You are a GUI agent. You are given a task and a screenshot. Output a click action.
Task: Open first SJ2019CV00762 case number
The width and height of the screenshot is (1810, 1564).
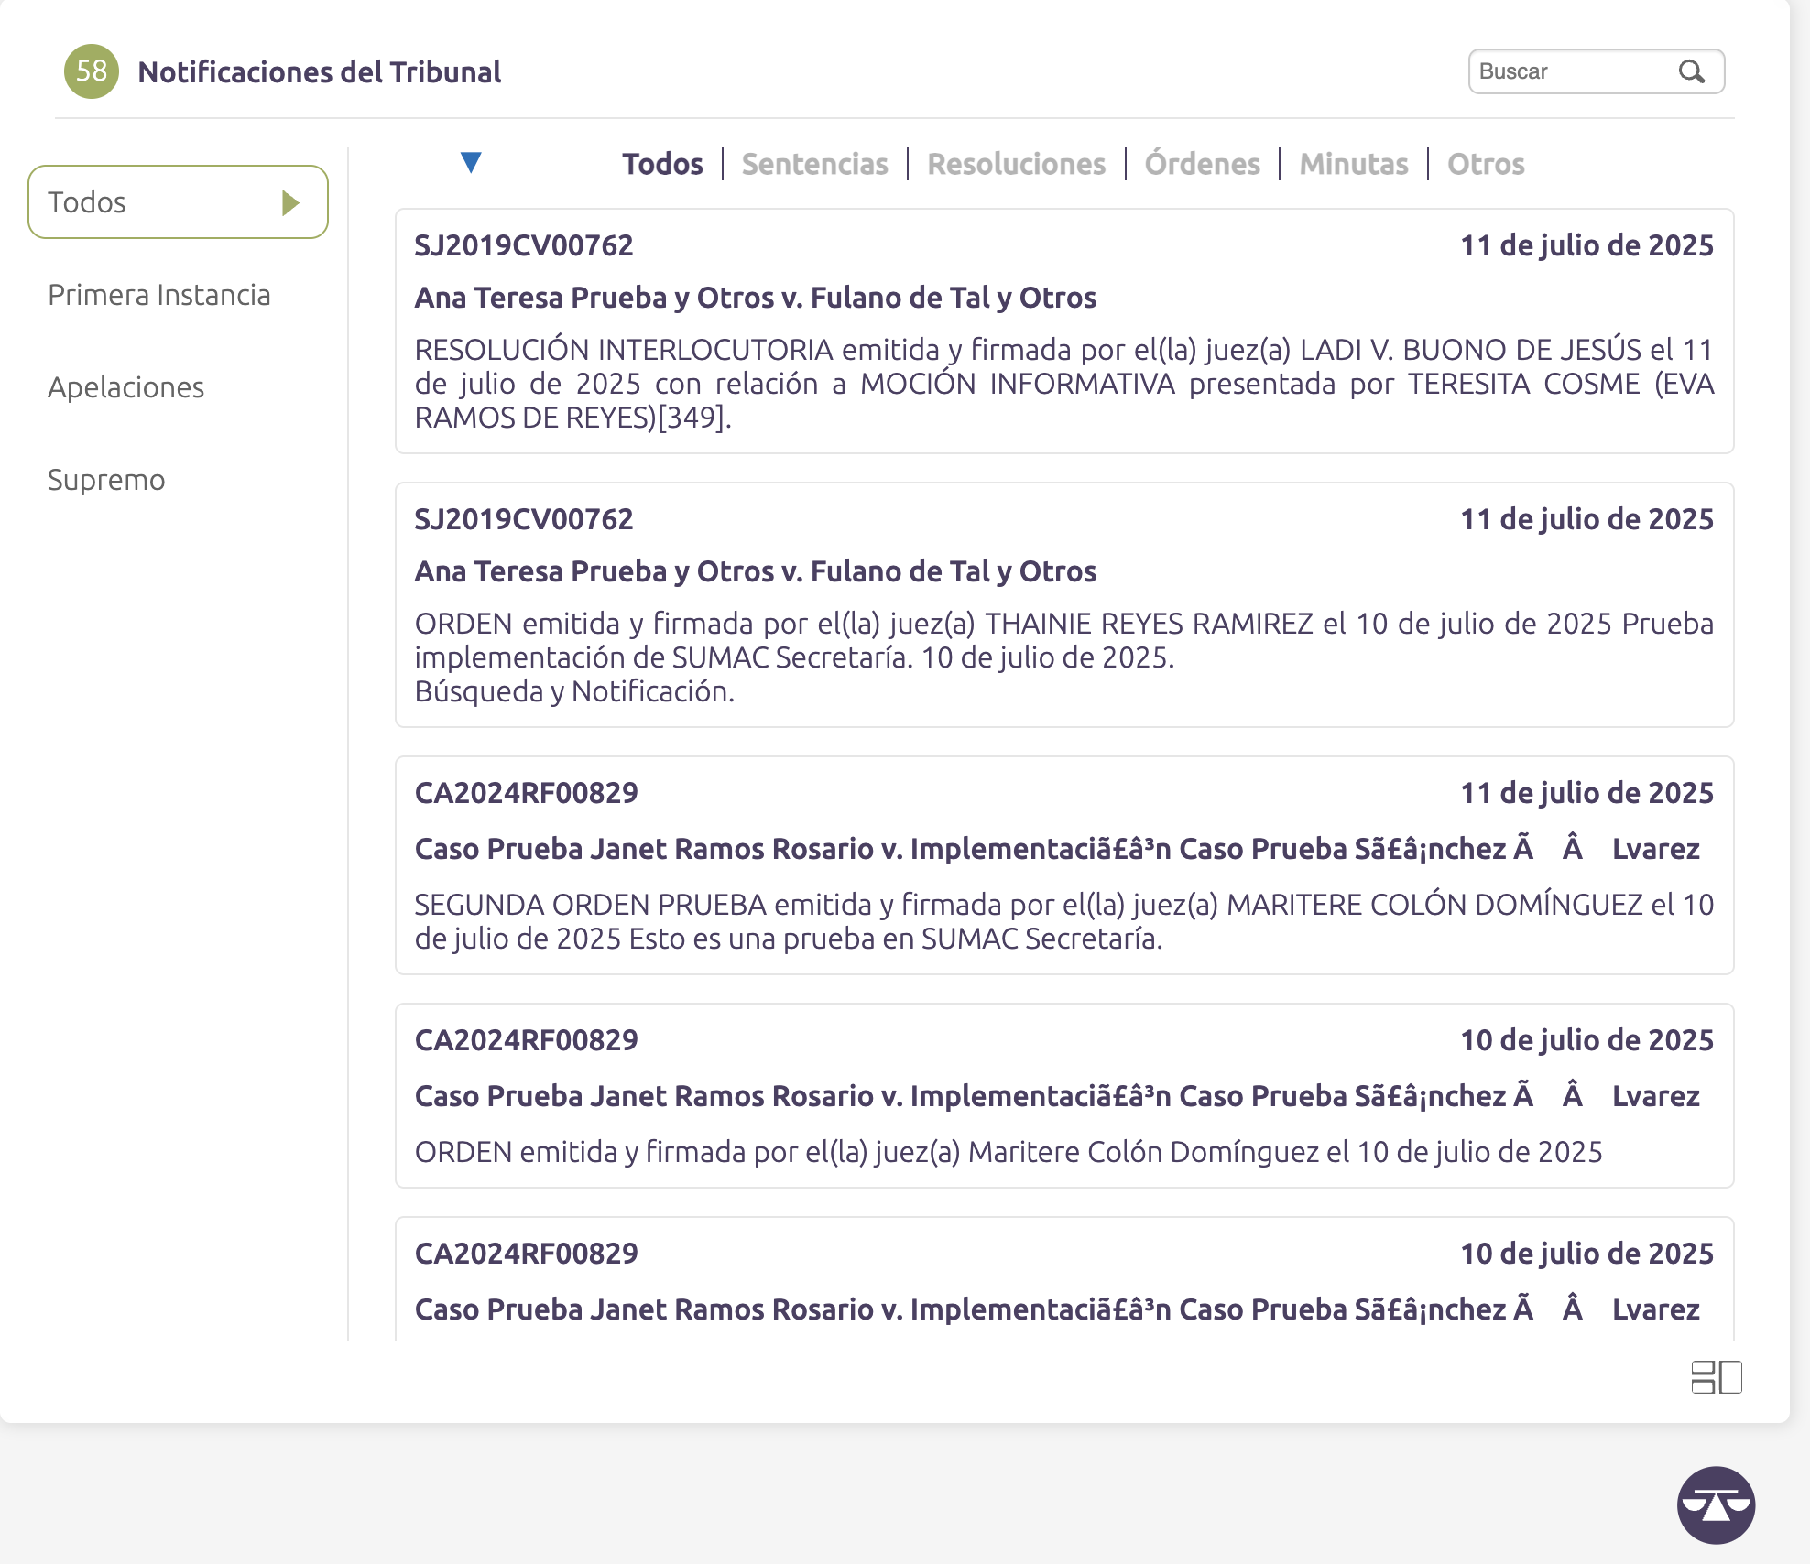coord(524,245)
